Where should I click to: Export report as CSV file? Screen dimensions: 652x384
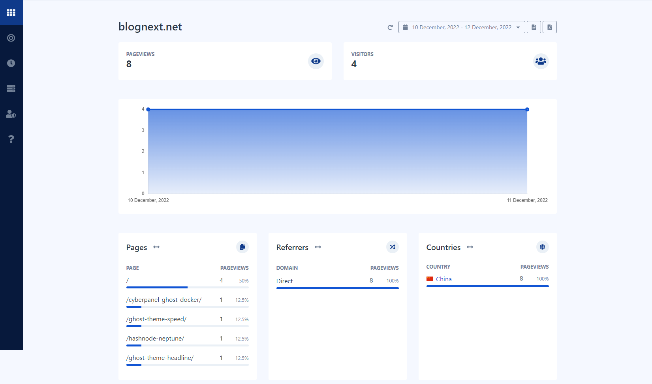click(x=534, y=27)
